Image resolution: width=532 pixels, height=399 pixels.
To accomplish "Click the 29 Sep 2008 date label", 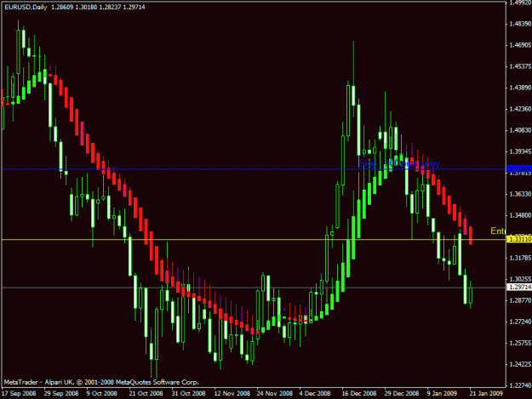I will coord(61,394).
